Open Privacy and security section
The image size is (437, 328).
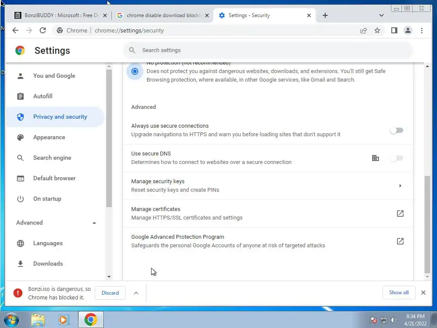[x=55, y=117]
